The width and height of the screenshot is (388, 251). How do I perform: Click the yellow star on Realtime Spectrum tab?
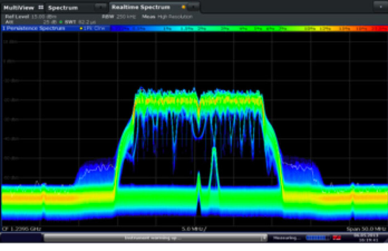pyautogui.click(x=183, y=7)
